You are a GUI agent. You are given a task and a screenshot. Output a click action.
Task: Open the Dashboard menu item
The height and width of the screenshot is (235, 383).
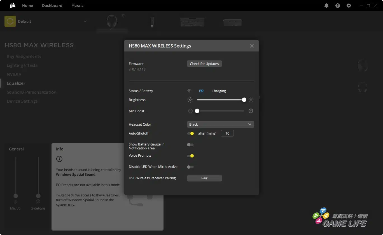[x=52, y=6]
